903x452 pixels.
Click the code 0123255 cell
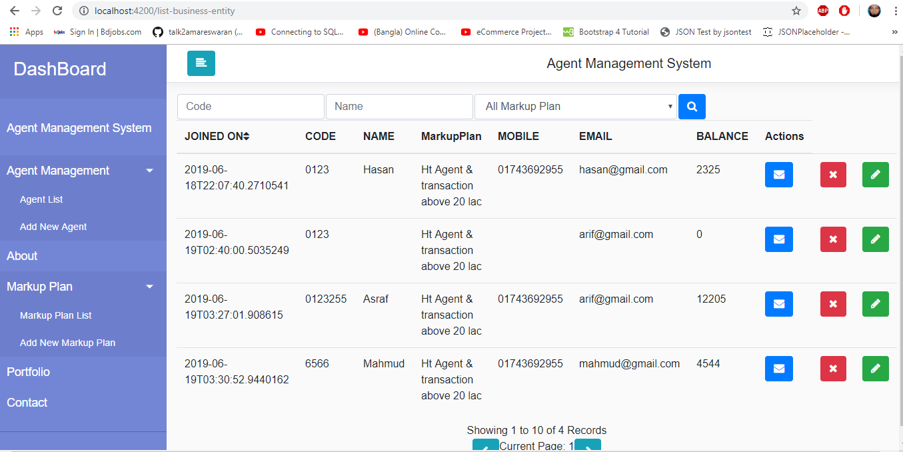[326, 299]
